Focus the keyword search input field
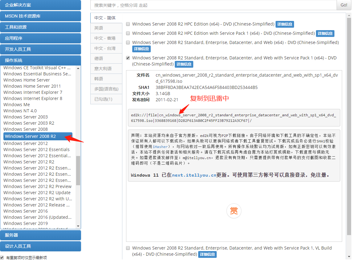352x260 pixels. [x=214, y=5]
